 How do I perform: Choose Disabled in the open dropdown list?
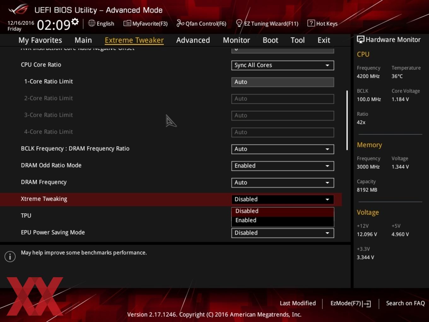pos(283,211)
